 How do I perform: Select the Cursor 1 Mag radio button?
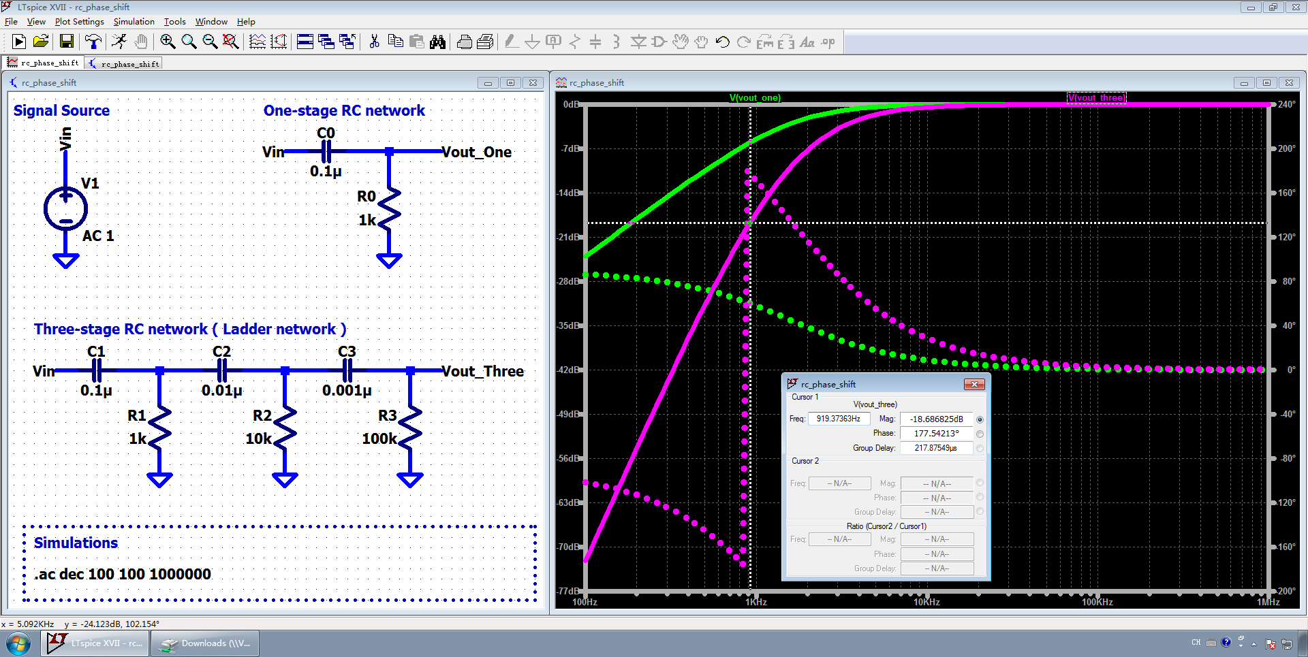pyautogui.click(x=980, y=419)
